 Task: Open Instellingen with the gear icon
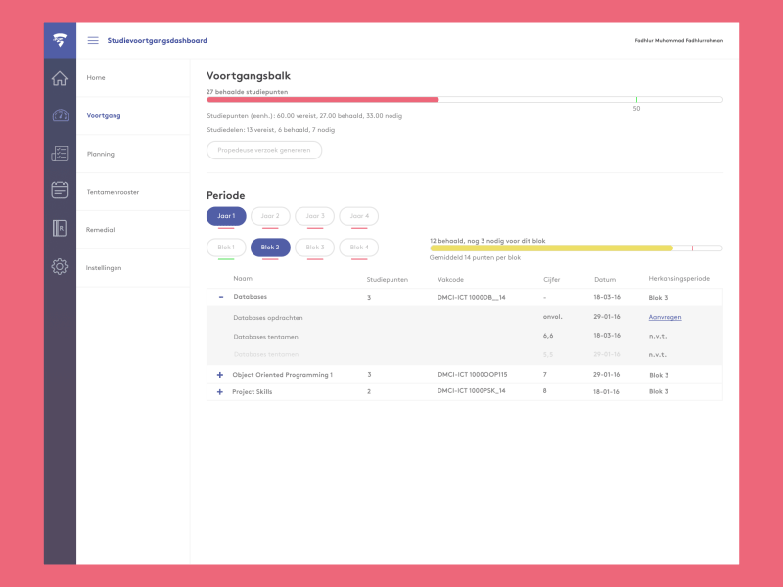[x=59, y=266]
